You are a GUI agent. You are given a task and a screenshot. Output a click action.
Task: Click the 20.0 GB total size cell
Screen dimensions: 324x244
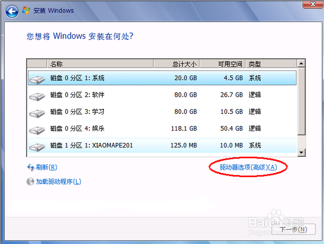point(185,78)
